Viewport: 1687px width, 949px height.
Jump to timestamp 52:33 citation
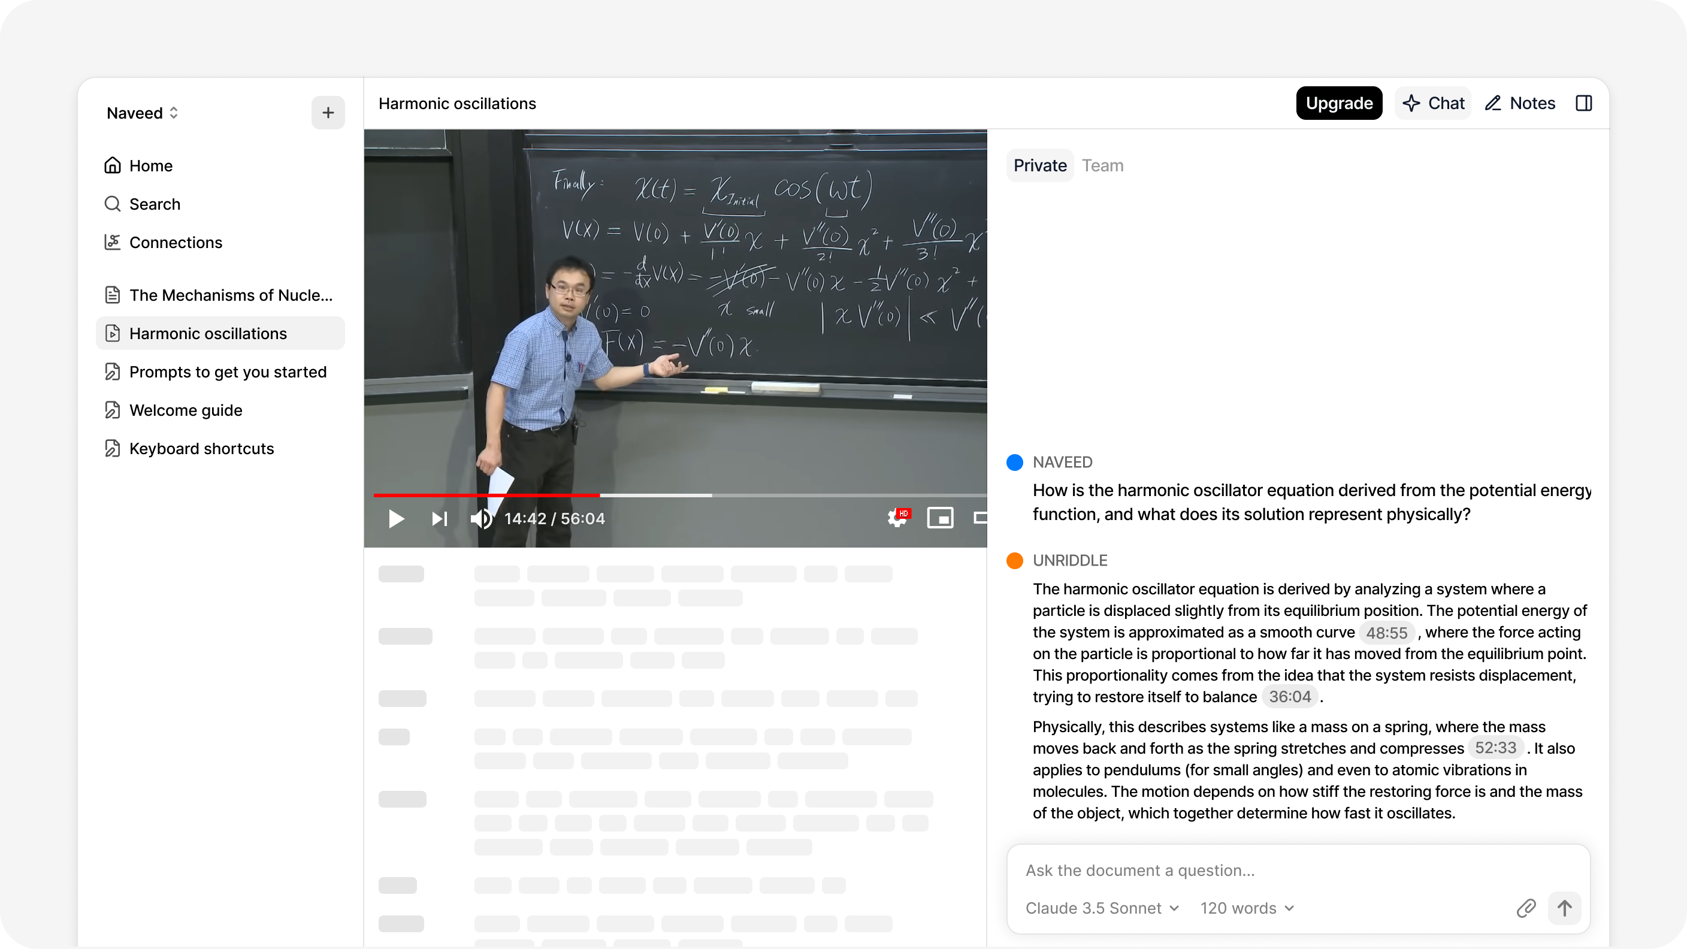pyautogui.click(x=1495, y=748)
